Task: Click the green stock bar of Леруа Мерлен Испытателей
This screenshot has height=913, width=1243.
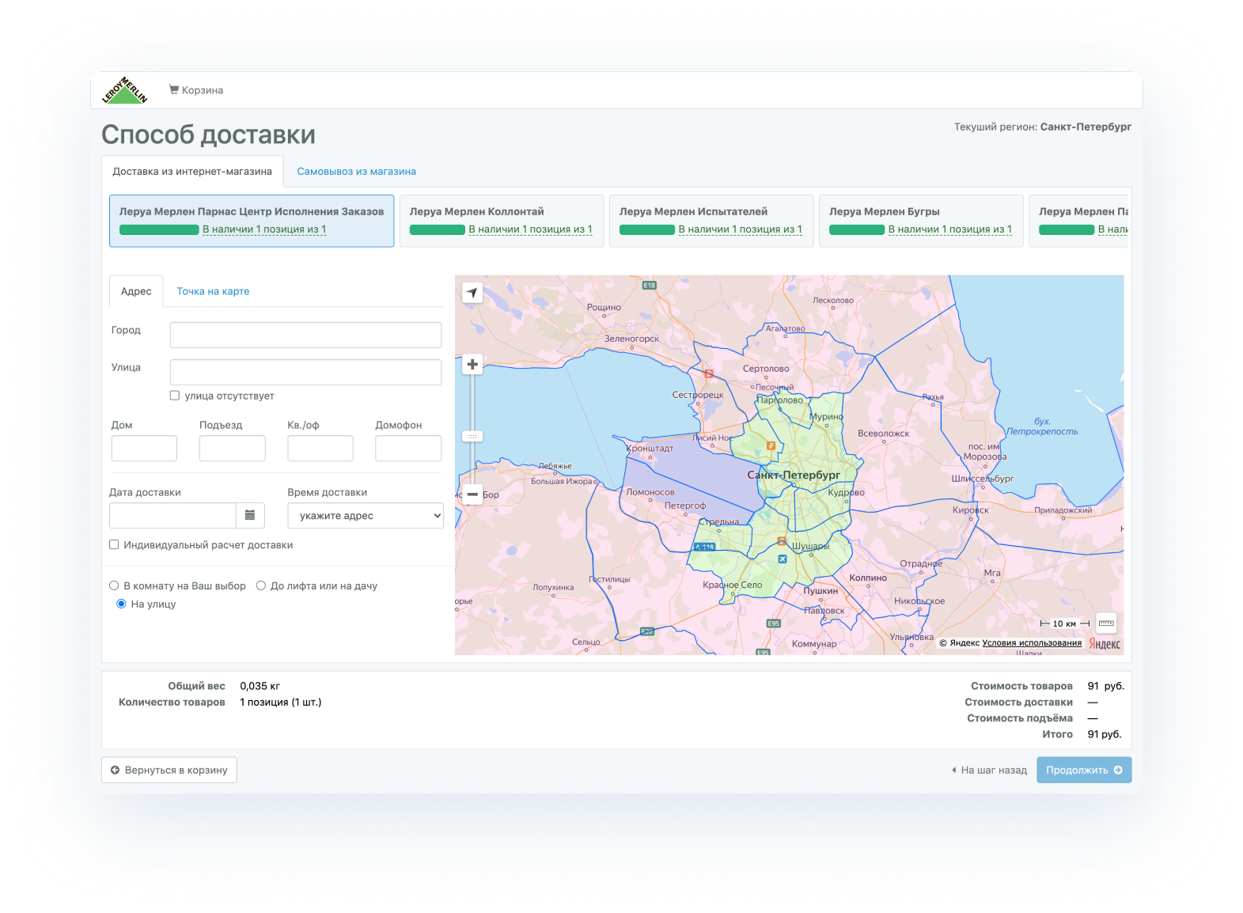Action: click(x=646, y=229)
